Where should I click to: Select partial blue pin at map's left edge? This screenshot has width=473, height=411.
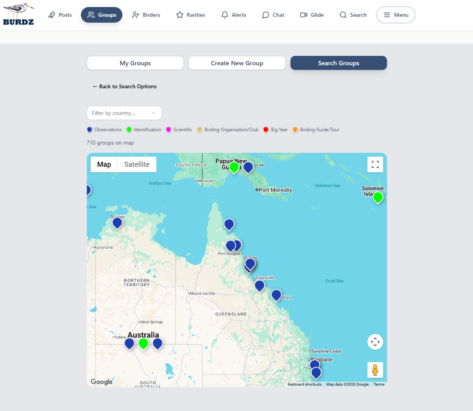[89, 190]
